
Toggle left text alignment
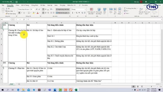(43, 13)
